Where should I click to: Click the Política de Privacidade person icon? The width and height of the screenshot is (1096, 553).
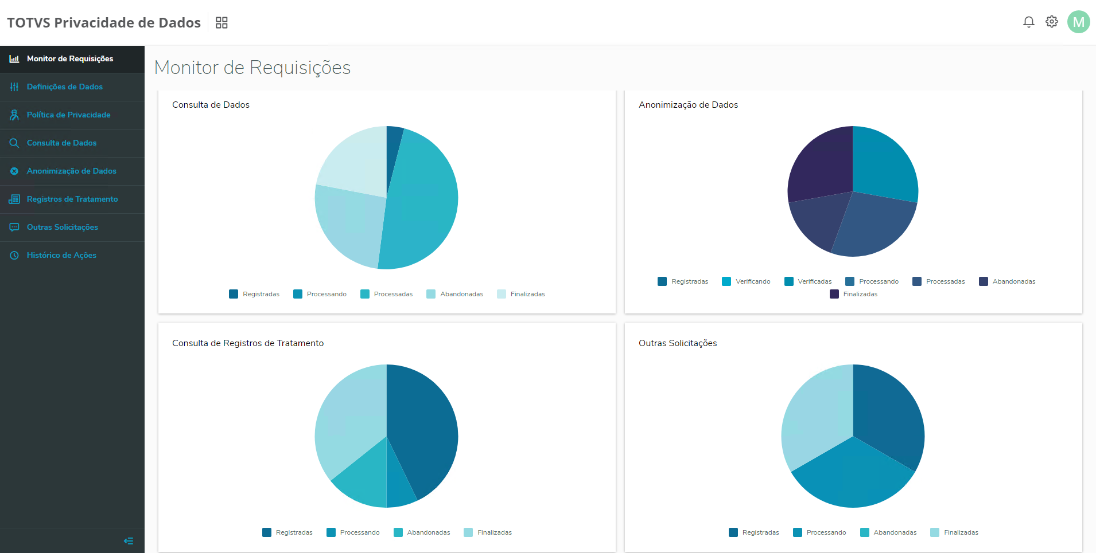[14, 115]
